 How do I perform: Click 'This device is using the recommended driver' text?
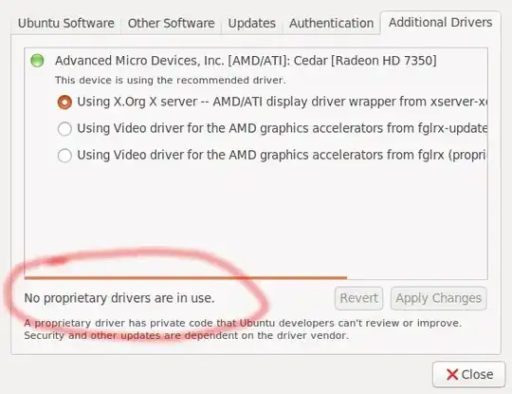click(170, 80)
